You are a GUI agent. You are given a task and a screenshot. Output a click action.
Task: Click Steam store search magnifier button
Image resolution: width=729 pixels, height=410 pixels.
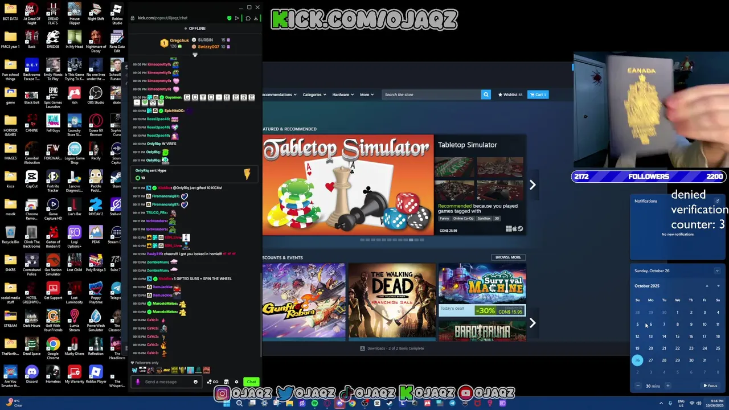click(x=486, y=95)
